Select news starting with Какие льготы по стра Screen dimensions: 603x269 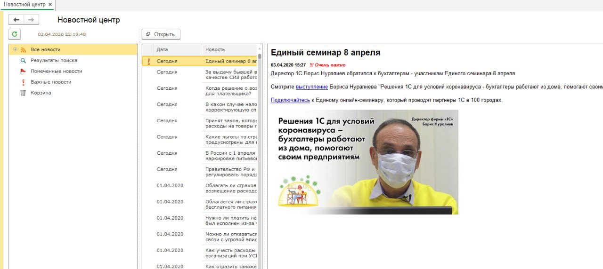(x=200, y=140)
